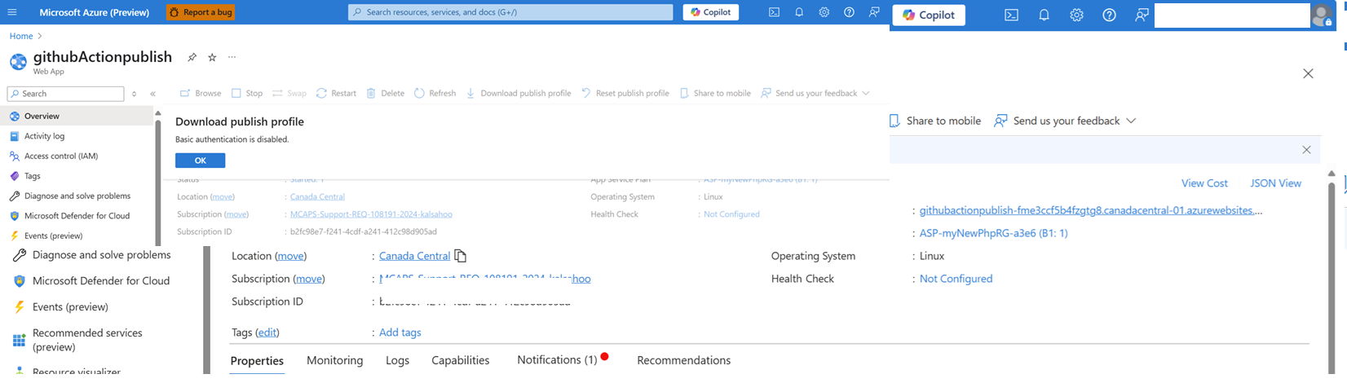Restart the web app
The height and width of the screenshot is (383, 1347).
(x=336, y=93)
